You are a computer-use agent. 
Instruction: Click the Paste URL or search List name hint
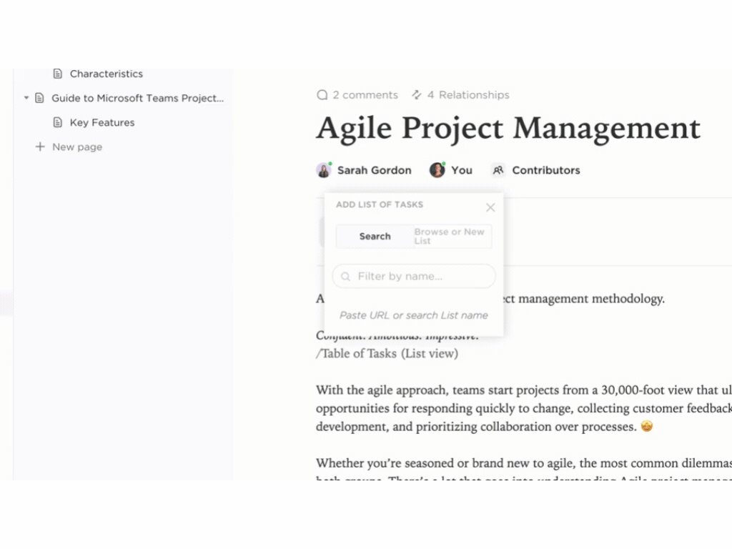click(x=414, y=315)
